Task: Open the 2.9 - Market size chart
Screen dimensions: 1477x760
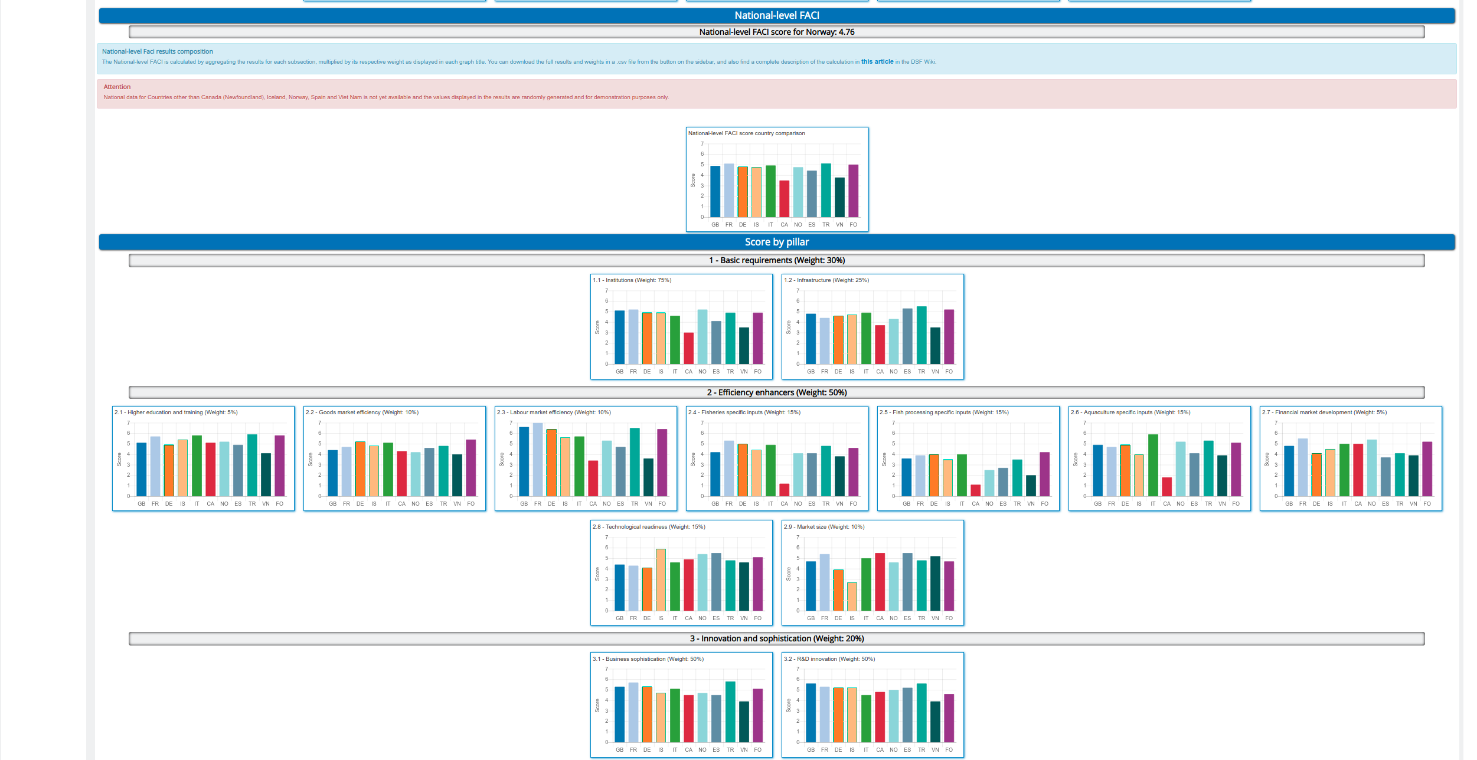Action: (x=873, y=573)
